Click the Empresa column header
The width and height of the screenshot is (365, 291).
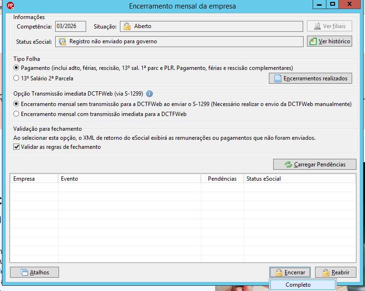pos(34,179)
